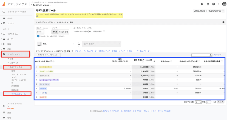Click the レポートとヘルプを検索 search field
This screenshot has width=227, height=120.
[x=17, y=12]
